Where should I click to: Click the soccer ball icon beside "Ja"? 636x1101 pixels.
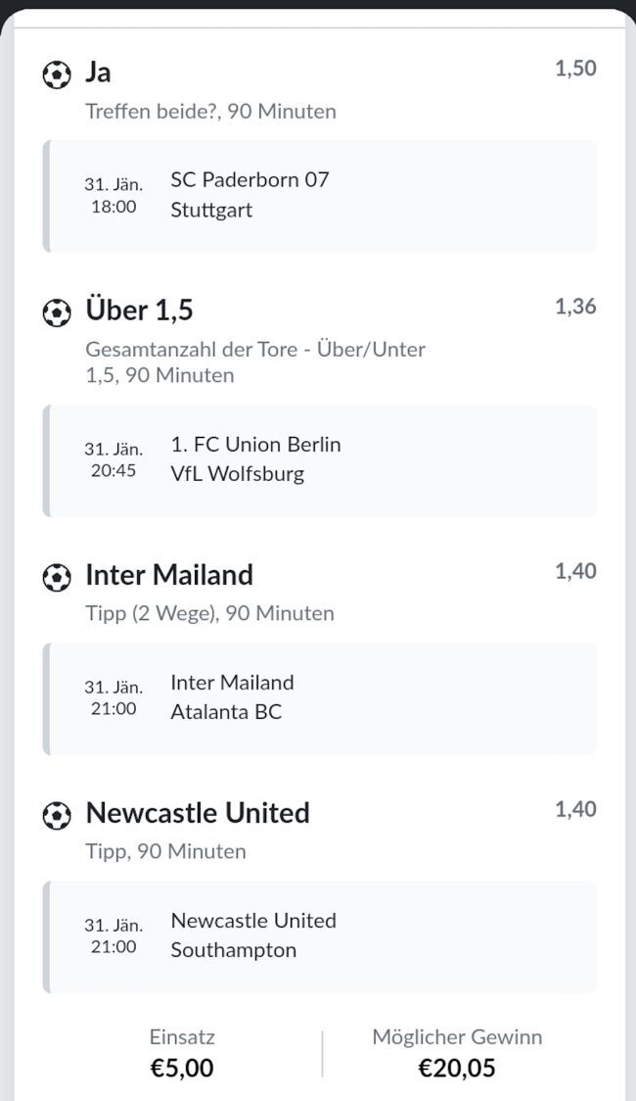pyautogui.click(x=57, y=74)
